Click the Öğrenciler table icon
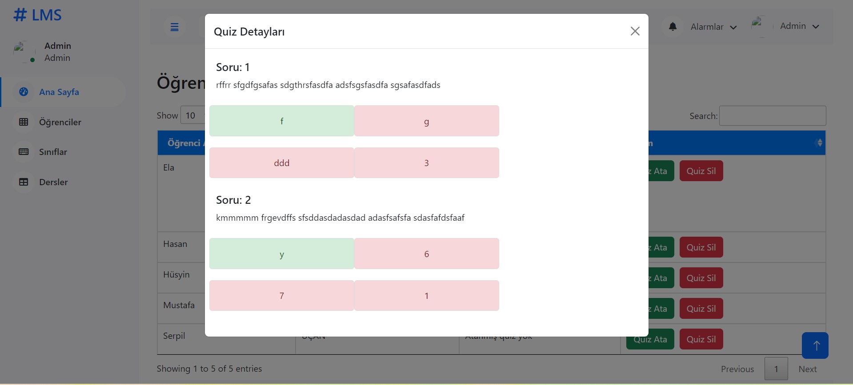Image resolution: width=853 pixels, height=385 pixels. [24, 122]
